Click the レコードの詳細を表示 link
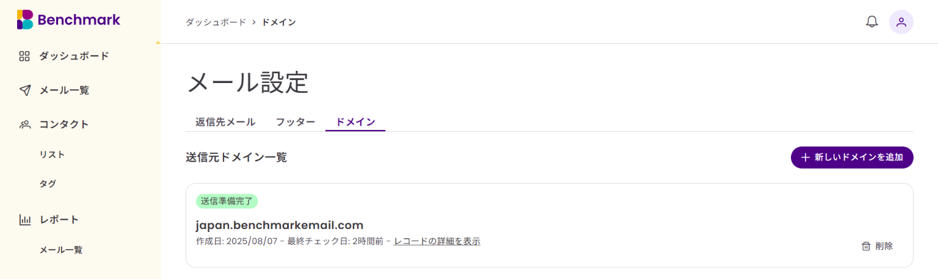 [437, 241]
